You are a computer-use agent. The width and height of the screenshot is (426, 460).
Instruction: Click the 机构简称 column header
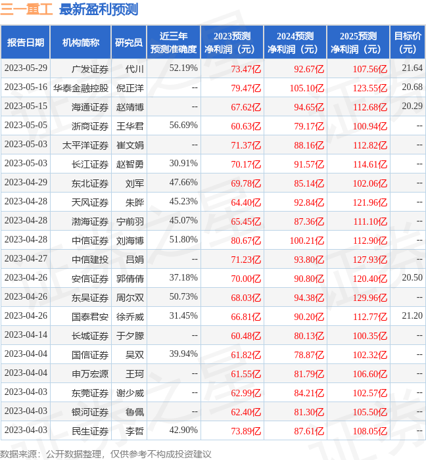(x=81, y=43)
